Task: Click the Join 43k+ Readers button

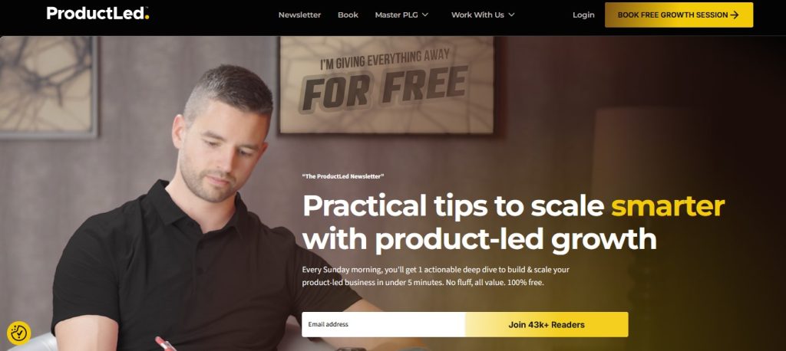Action: (547, 324)
